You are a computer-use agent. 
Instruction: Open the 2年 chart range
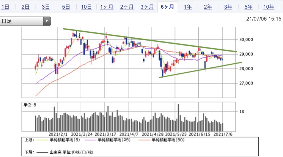[x=208, y=7]
